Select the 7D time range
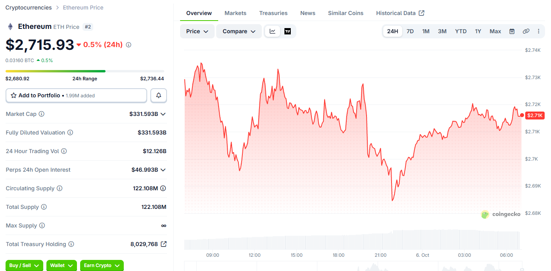551x271 pixels. 410,31
